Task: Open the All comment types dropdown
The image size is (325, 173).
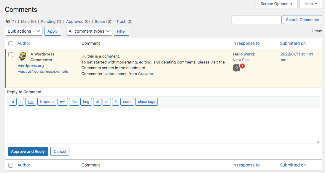Action: (89, 31)
